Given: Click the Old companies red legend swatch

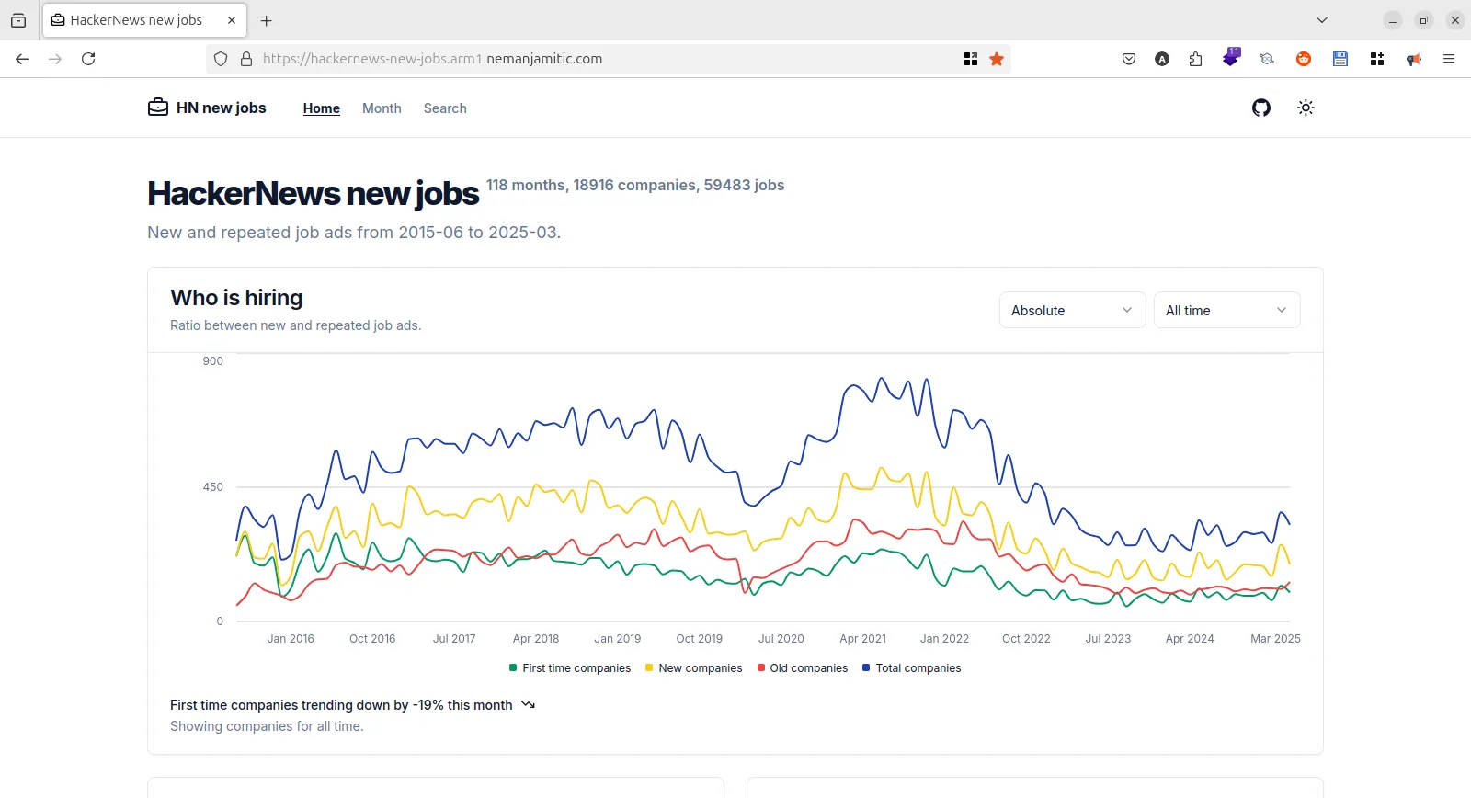Looking at the screenshot, I should click(761, 668).
